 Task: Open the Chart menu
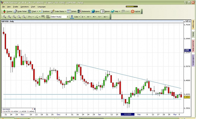(x=33, y=7)
